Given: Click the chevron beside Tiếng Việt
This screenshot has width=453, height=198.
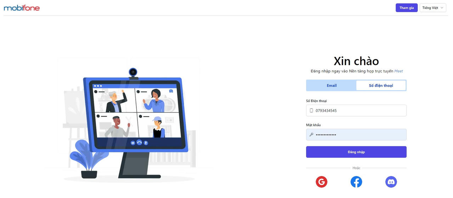Looking at the screenshot, I should [442, 8].
